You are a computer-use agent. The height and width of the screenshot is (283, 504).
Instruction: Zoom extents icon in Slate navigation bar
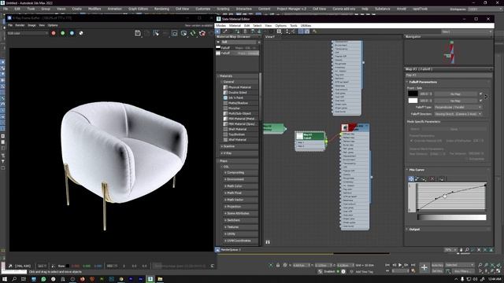[x=479, y=250]
